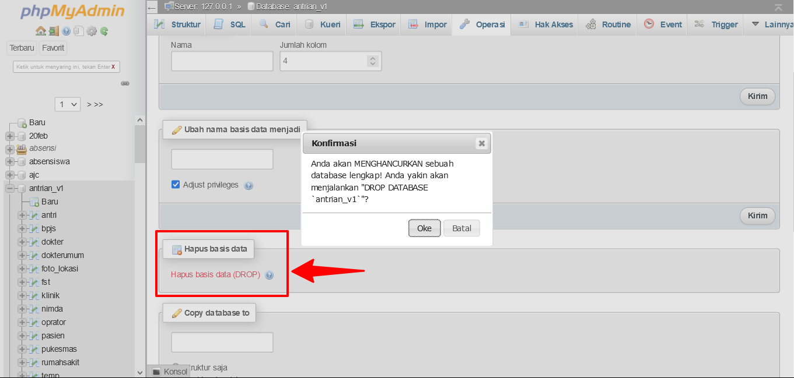Switch to the Struktur tab
The width and height of the screenshot is (794, 378).
coord(176,24)
